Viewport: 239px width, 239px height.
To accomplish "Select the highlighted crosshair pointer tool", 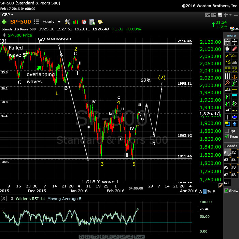I will click(227, 42).
